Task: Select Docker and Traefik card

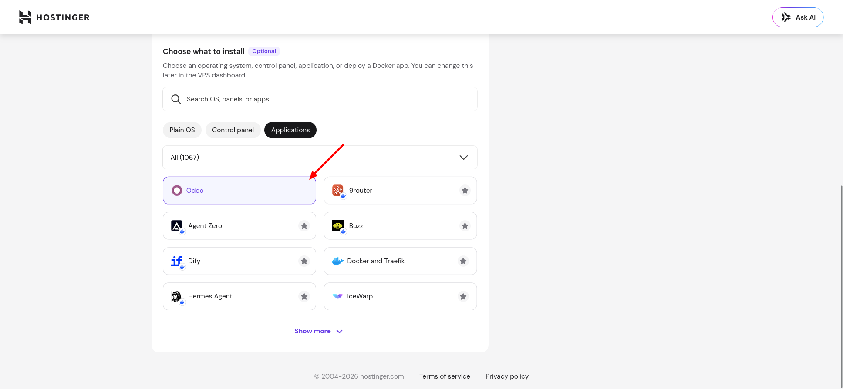Action: tap(400, 261)
